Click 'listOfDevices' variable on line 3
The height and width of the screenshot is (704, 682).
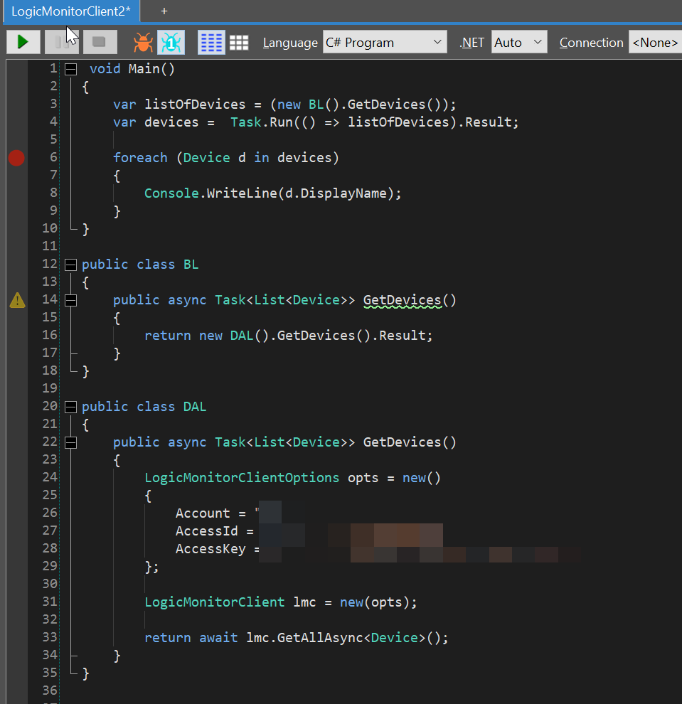[x=195, y=104]
